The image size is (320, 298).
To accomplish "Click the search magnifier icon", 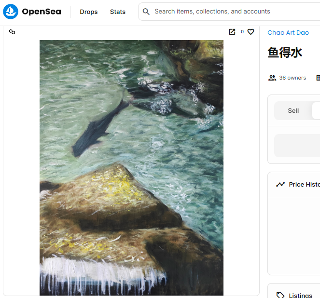I will (x=146, y=12).
